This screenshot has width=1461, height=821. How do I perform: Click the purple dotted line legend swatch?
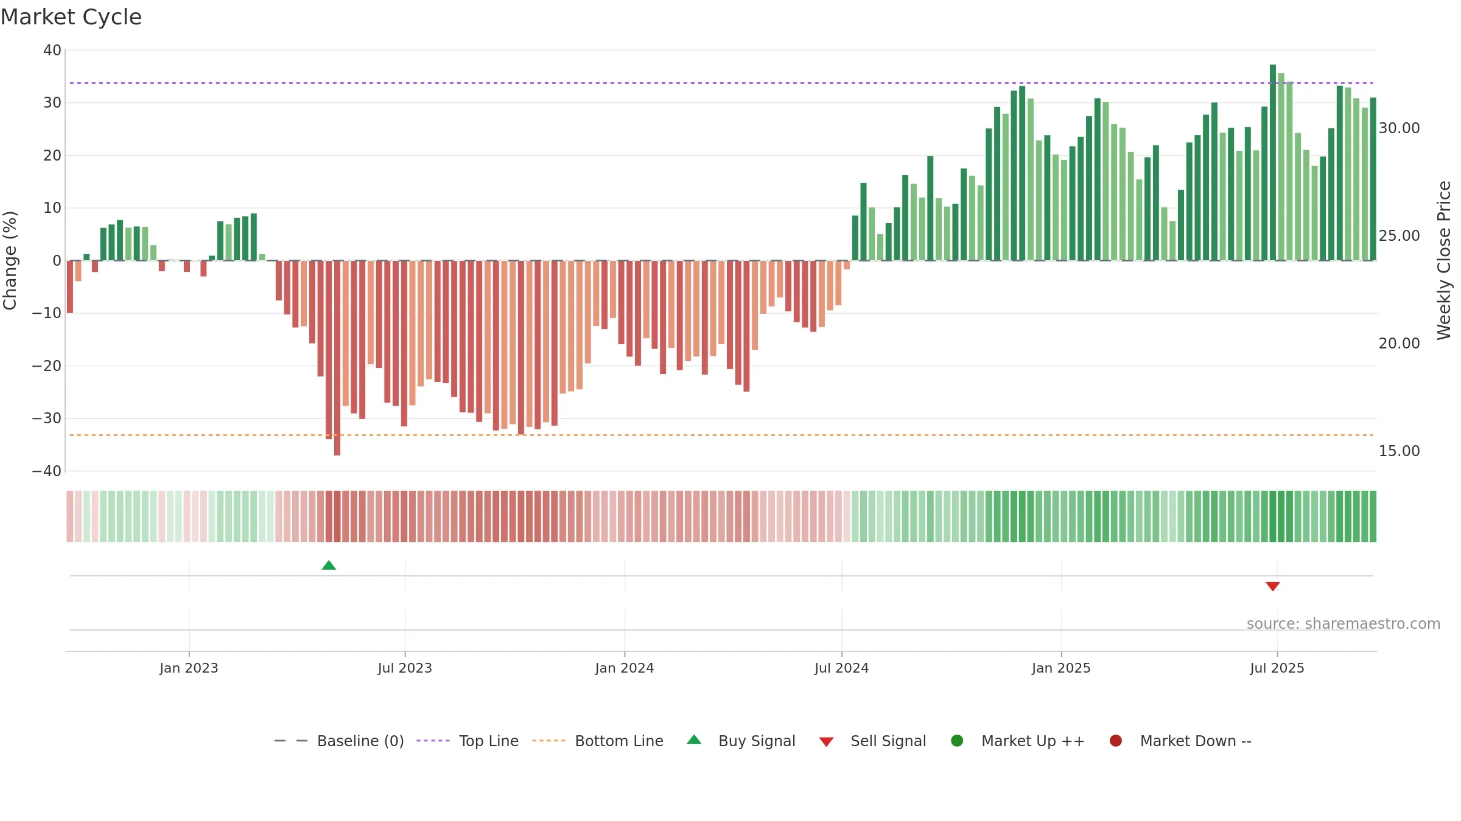(433, 741)
